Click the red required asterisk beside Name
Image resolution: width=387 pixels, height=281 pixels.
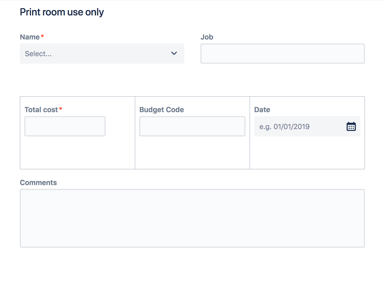[x=43, y=36]
